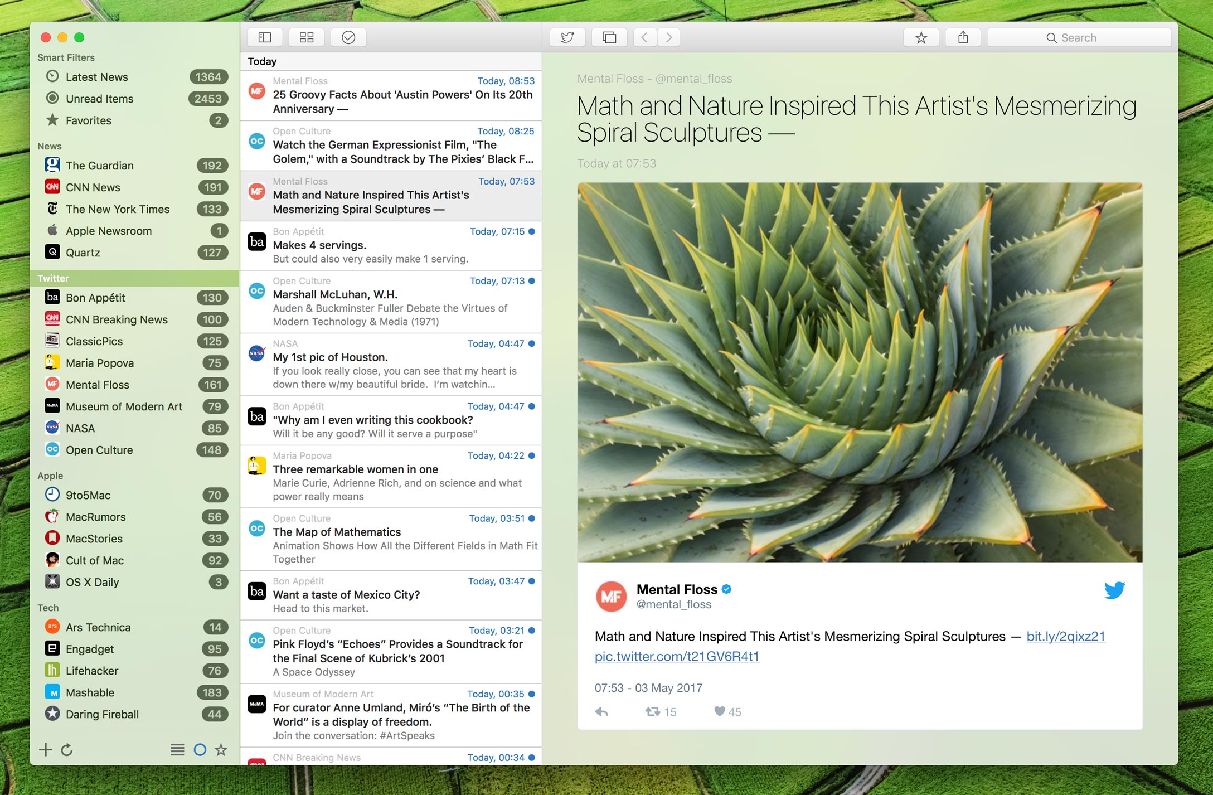Viewport: 1213px width, 795px height.
Task: Open Cult of Mac feed
Action: (x=135, y=560)
